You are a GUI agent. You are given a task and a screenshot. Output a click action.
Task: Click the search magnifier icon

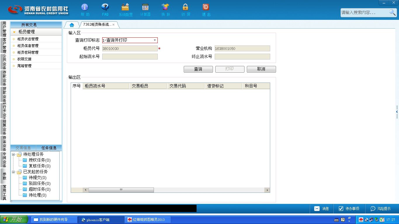click(x=392, y=12)
